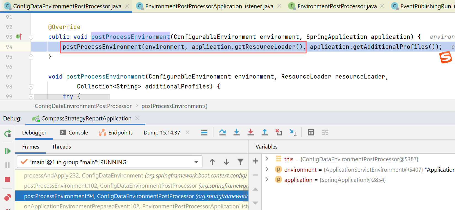
Task: Click the override gutter marker on line 93
Action: 19,37
